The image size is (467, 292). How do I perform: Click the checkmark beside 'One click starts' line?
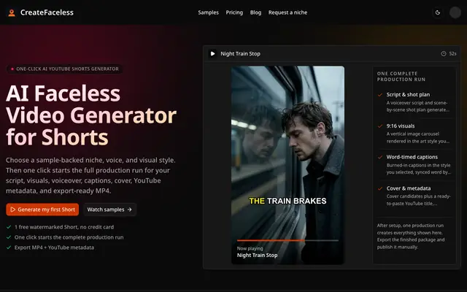9,237
